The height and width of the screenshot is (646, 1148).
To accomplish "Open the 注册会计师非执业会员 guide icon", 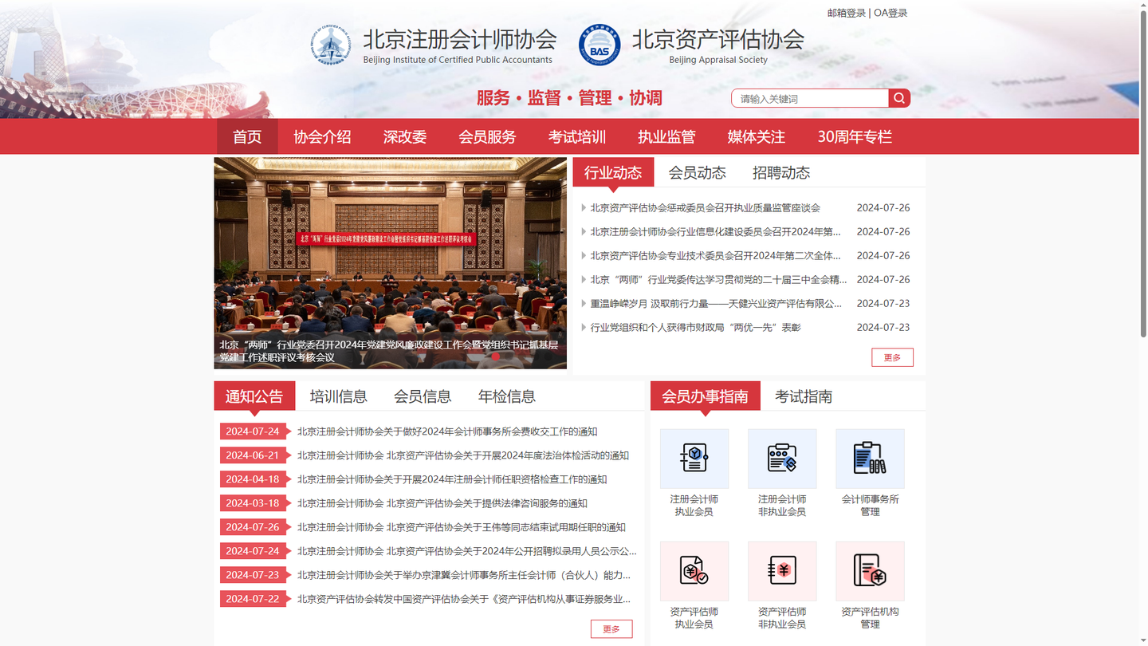I will coord(782,459).
